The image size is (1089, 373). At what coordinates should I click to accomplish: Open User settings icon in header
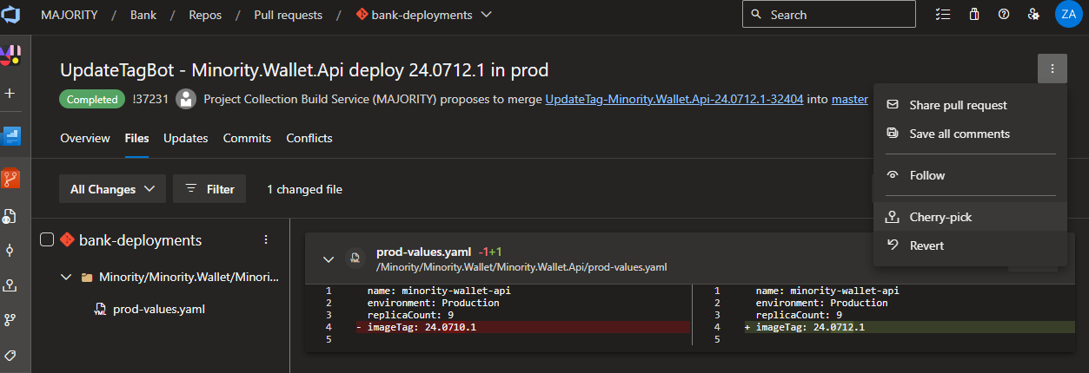coord(1033,15)
